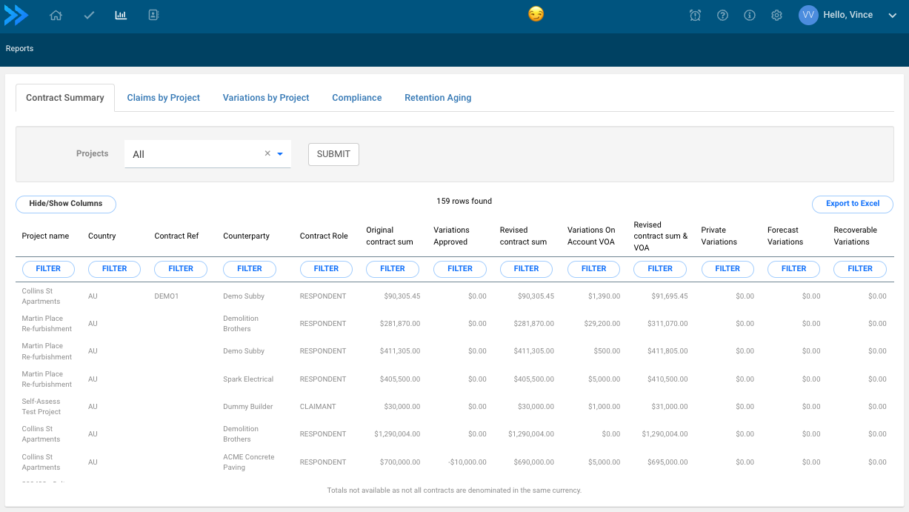Open the help question mark icon

722,15
